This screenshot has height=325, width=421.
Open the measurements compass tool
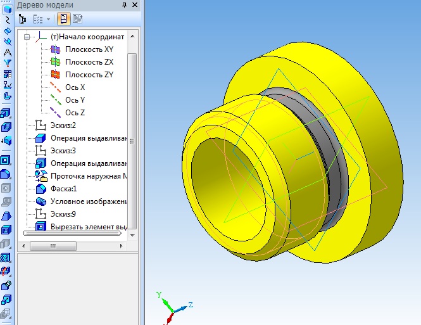coord(7,53)
